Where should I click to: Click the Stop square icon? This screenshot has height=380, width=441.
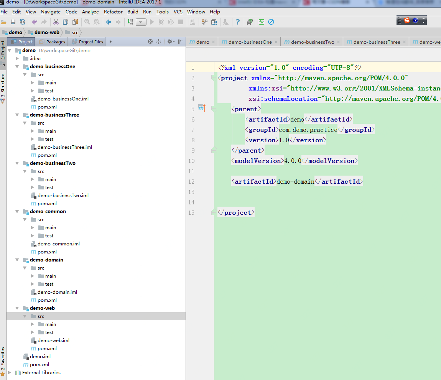[181, 22]
